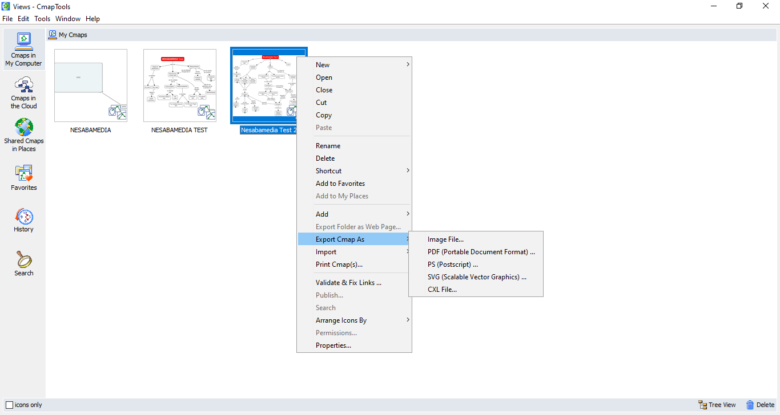Click Rename in the context menu

pos(328,146)
